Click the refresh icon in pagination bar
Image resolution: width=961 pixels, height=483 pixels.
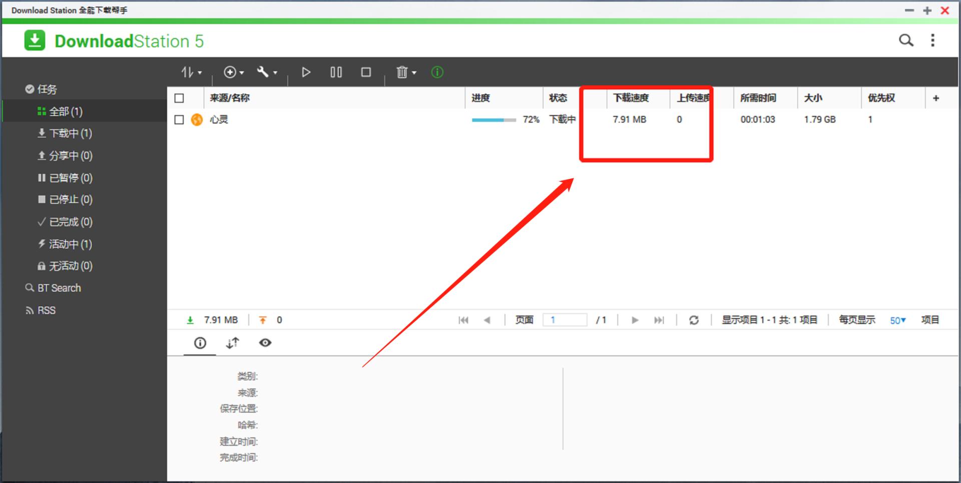coord(694,320)
